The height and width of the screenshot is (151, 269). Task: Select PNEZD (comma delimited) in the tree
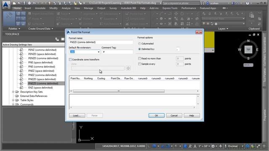(x=43, y=83)
